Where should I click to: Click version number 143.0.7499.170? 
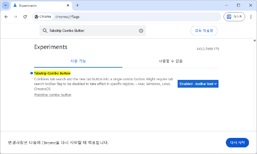tap(208, 49)
